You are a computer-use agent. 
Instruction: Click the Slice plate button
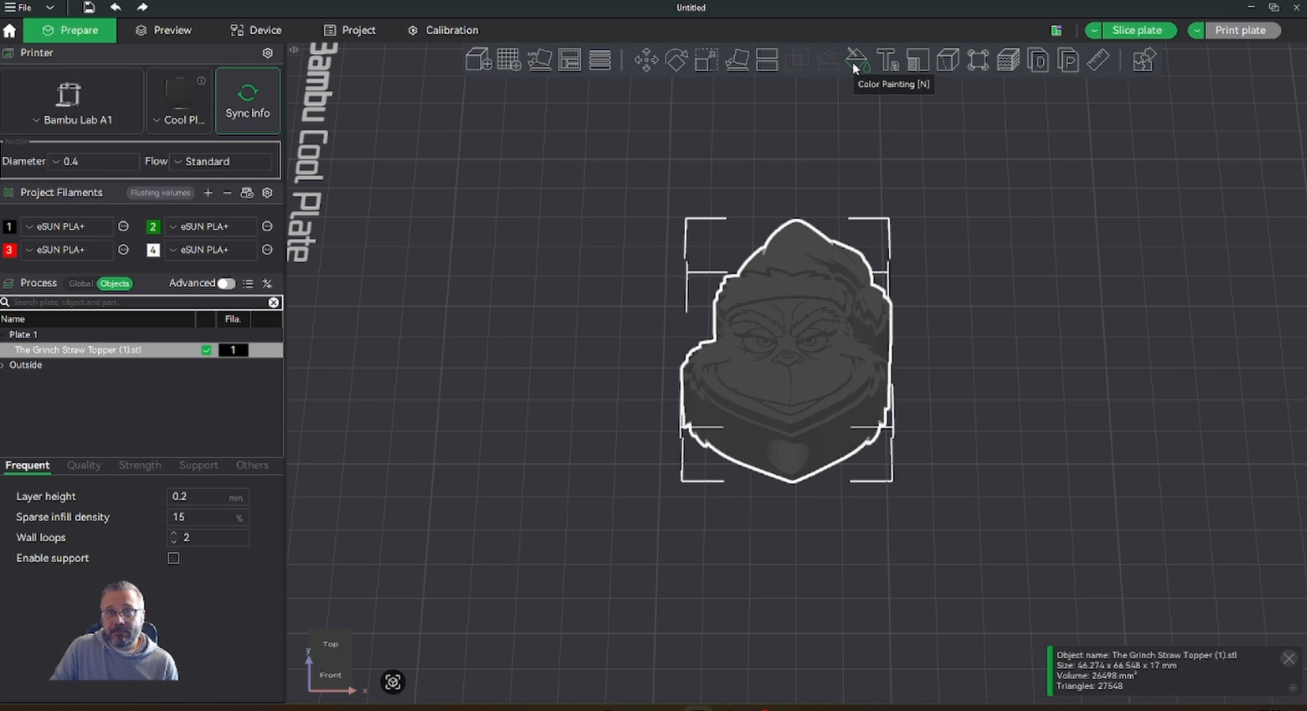point(1136,30)
